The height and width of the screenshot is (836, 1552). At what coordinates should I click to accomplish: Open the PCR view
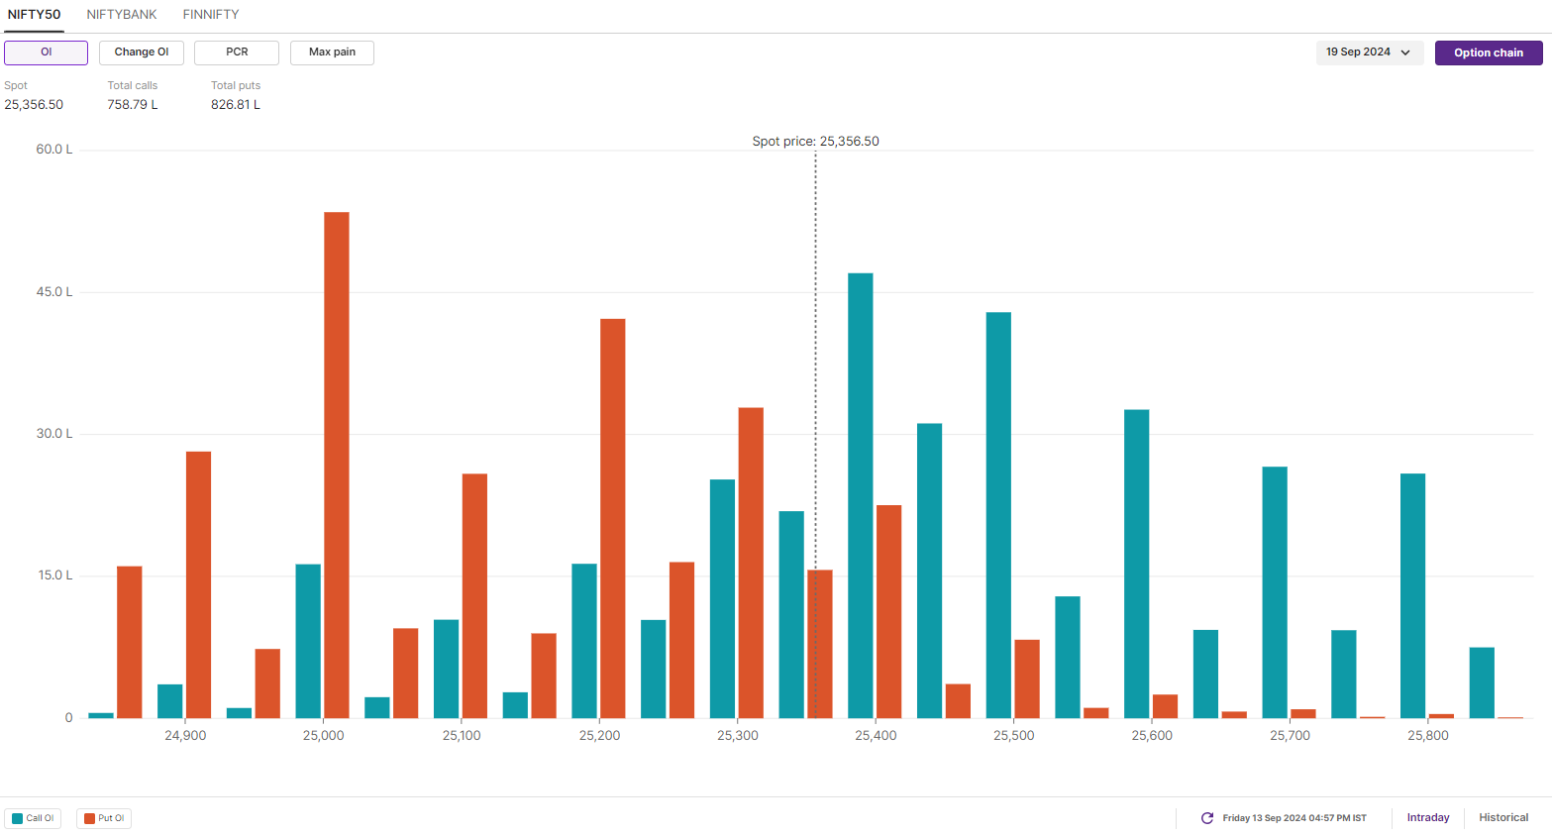click(x=237, y=52)
